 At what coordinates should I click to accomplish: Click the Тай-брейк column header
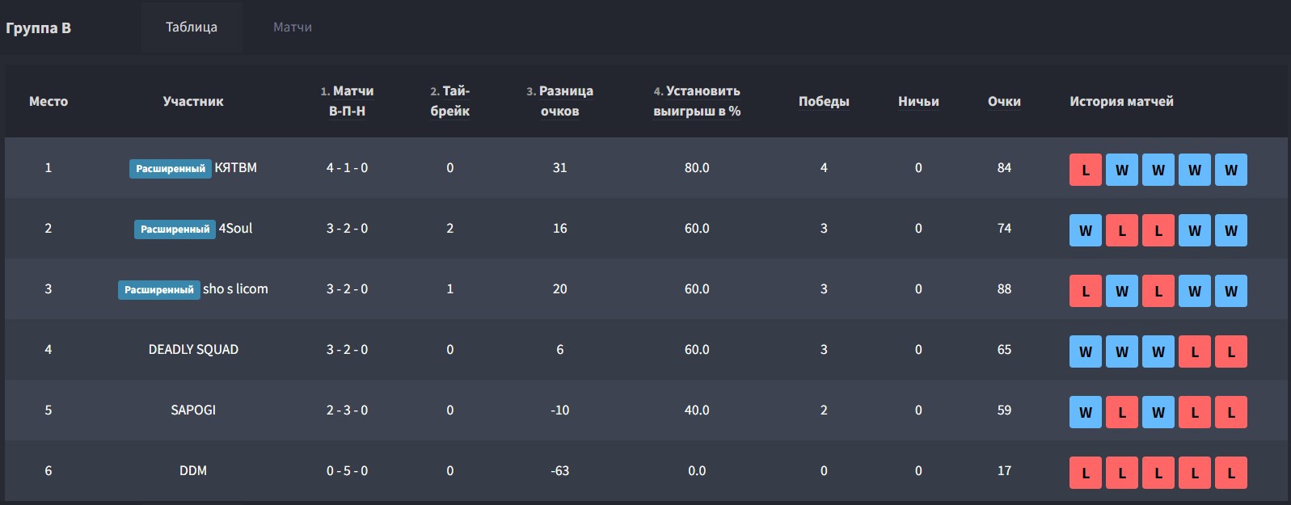tap(449, 101)
